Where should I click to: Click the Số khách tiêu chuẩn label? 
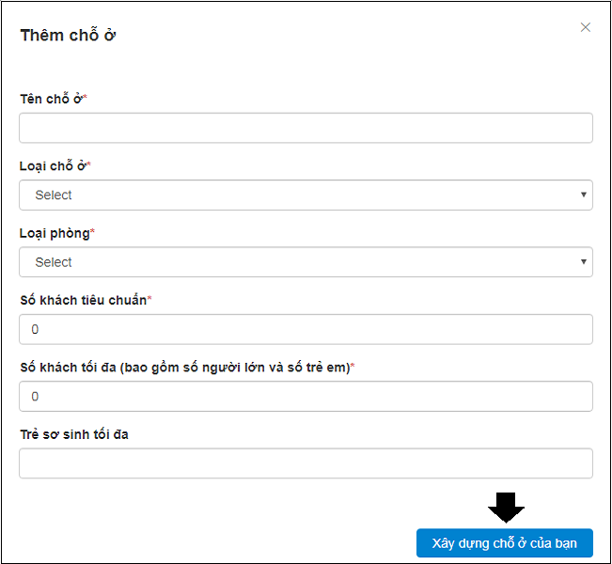[x=83, y=300]
